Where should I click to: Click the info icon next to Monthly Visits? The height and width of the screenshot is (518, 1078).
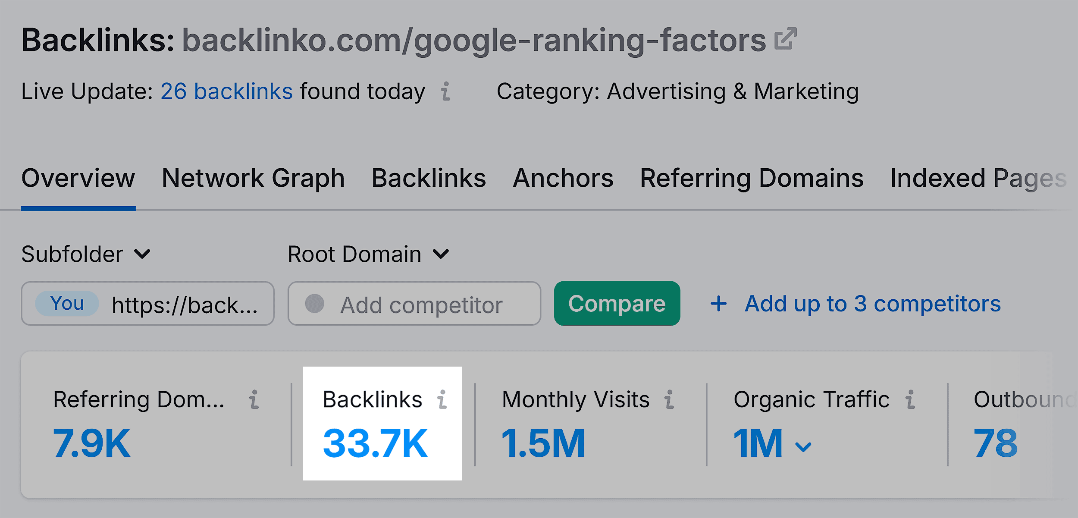point(668,400)
